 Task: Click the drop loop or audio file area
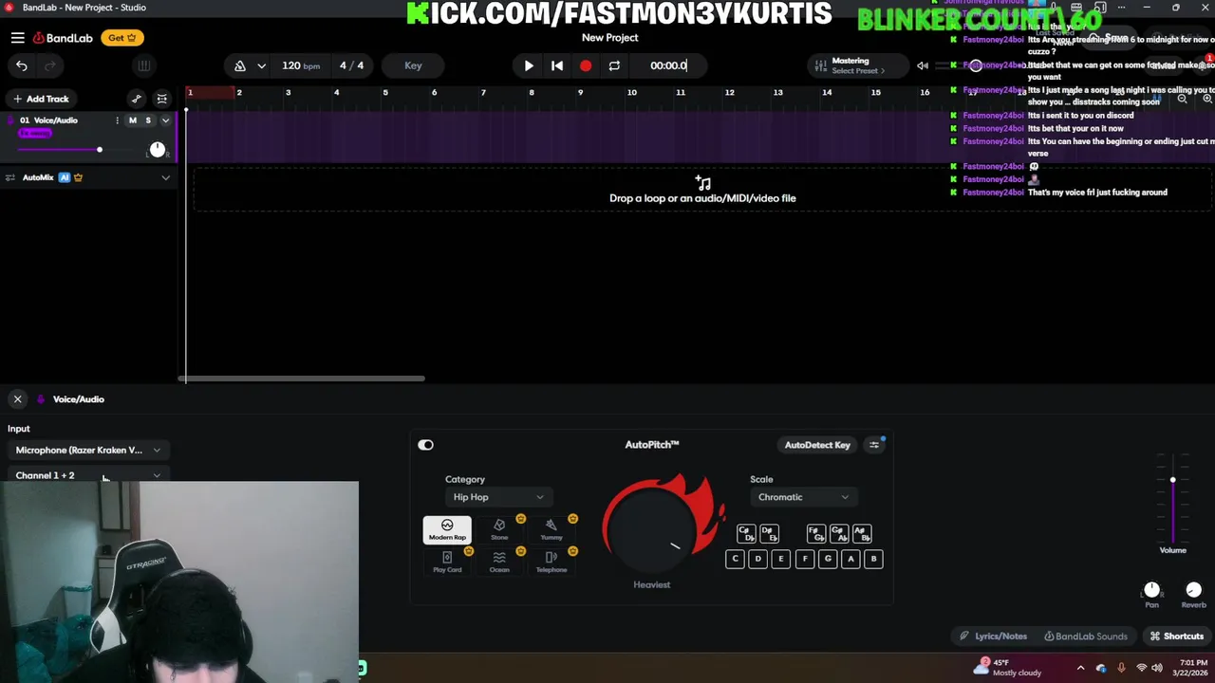pyautogui.click(x=702, y=189)
